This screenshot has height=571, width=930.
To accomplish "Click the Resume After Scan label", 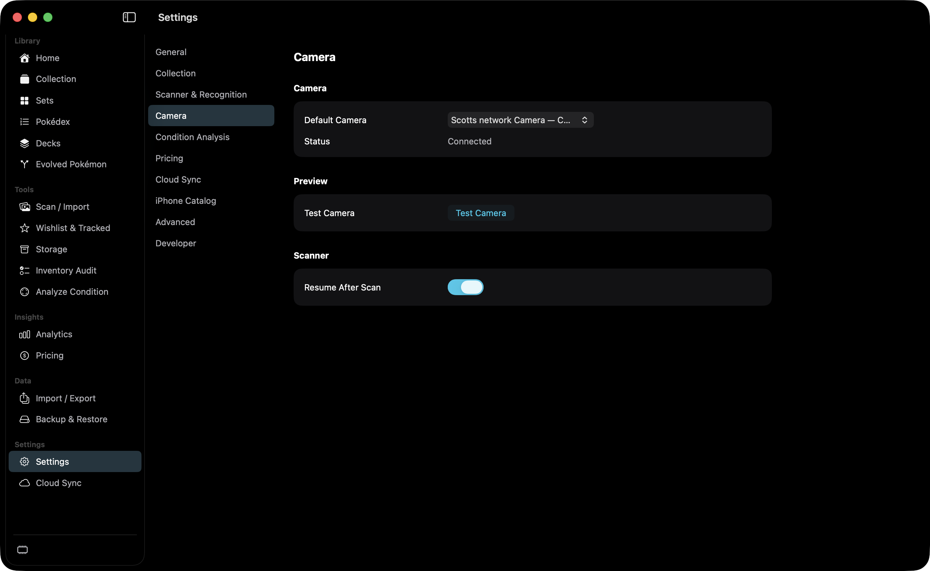I will 342,287.
